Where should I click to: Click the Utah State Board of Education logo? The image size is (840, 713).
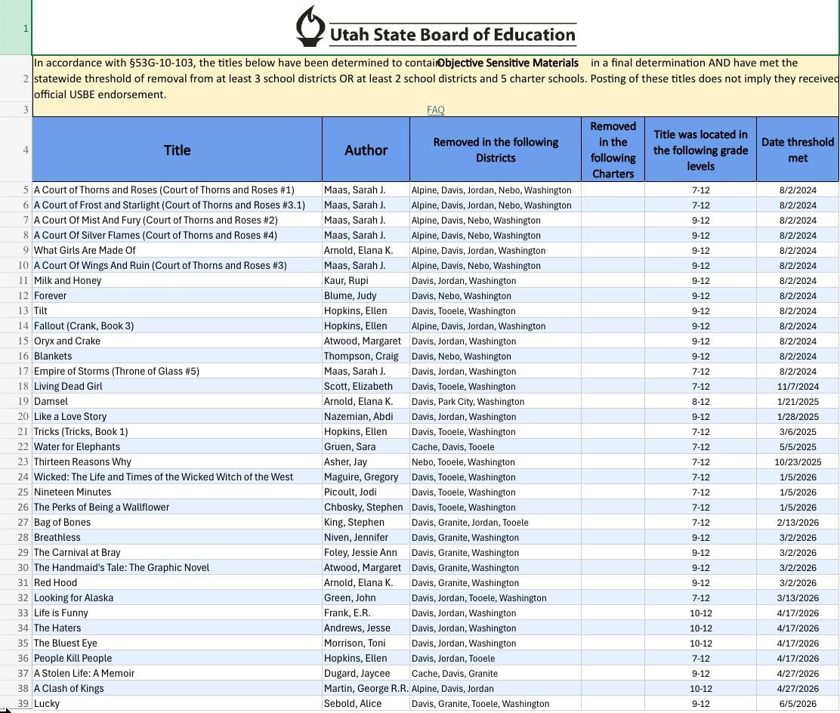coord(436,27)
